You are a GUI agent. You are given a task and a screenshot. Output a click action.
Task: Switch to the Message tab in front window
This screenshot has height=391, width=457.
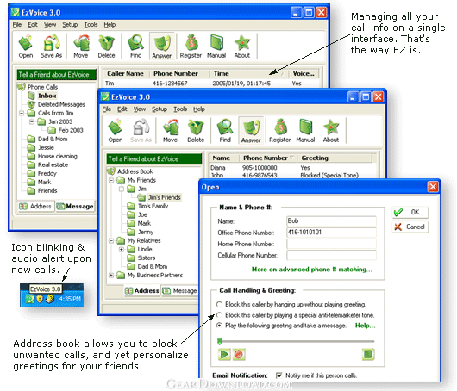[180, 290]
